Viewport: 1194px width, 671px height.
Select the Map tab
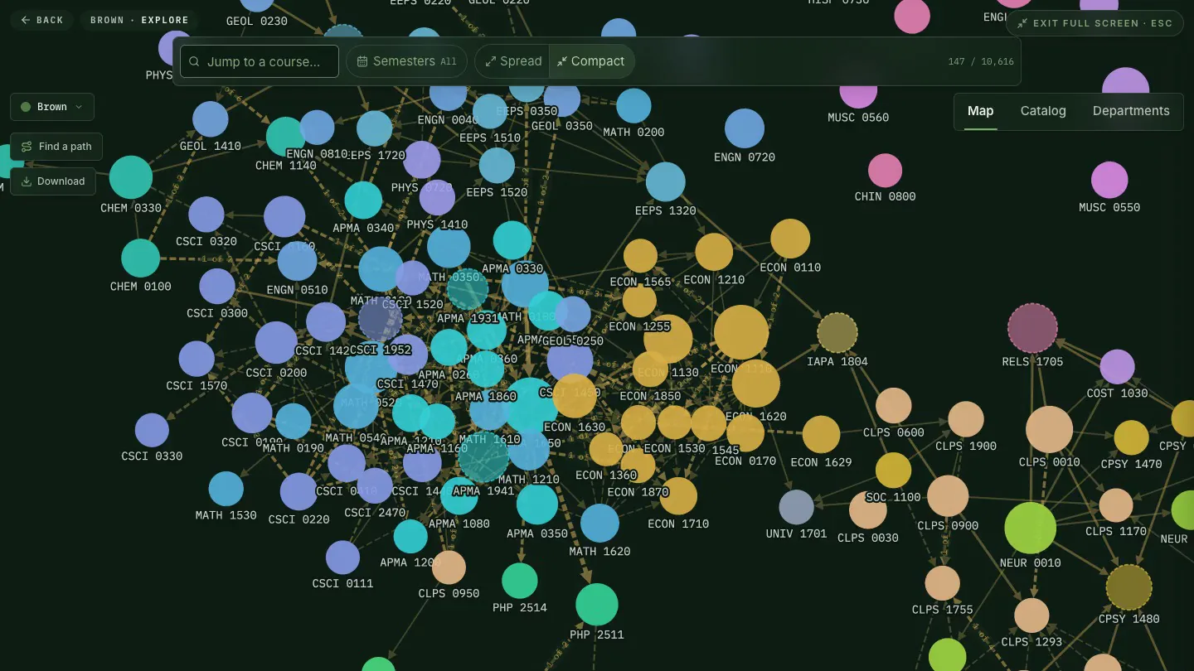tap(980, 111)
